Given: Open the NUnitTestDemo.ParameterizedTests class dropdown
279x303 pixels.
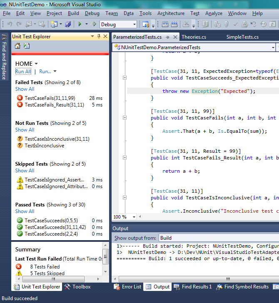Looking at the screenshot, I should [x=273, y=47].
